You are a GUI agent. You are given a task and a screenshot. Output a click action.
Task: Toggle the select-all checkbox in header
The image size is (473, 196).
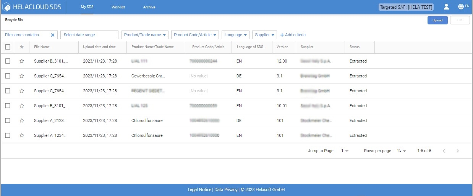pos(8,47)
